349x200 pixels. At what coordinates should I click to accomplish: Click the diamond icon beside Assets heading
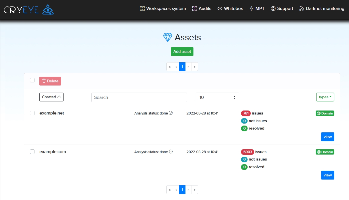coord(167,37)
